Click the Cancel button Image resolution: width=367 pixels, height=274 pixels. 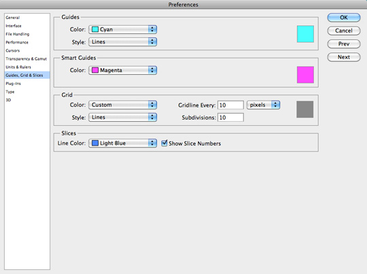[344, 31]
